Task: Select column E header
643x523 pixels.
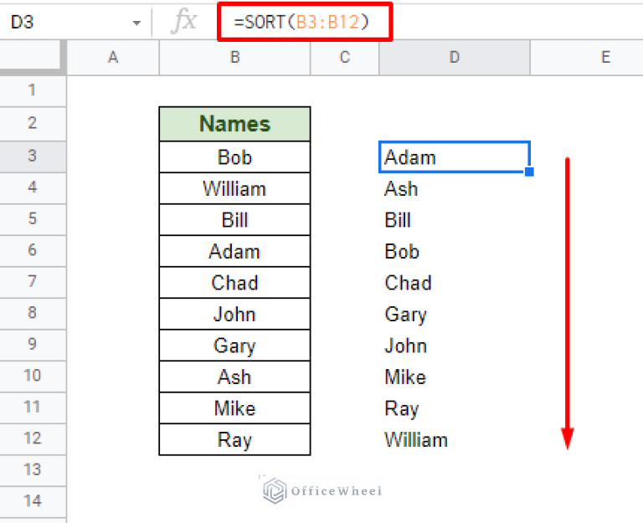Action: (587, 58)
